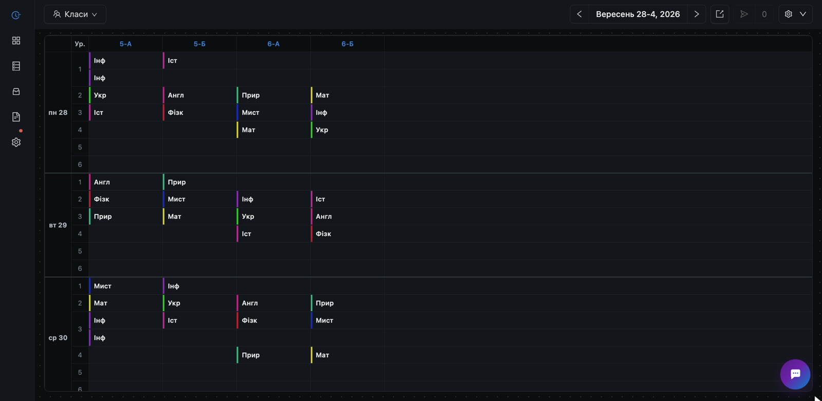Open class 6-А column header
This screenshot has height=401, width=822.
tap(273, 44)
